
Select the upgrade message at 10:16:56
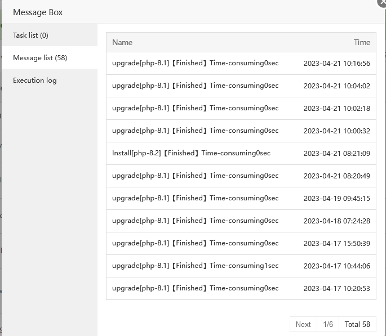click(x=195, y=63)
